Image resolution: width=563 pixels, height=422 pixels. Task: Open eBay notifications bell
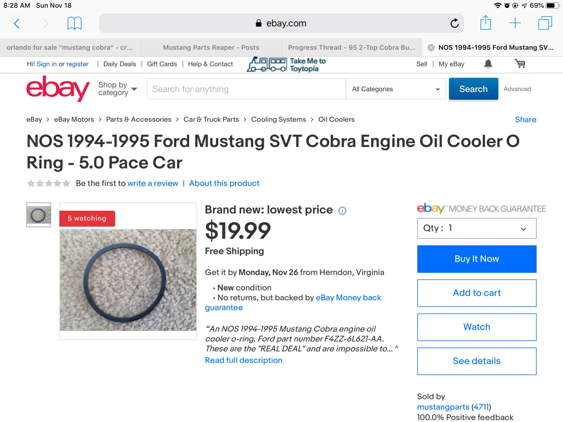point(488,64)
